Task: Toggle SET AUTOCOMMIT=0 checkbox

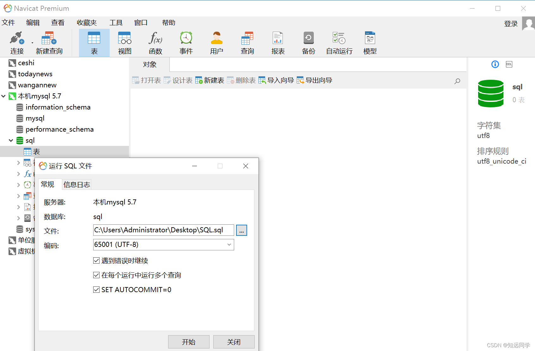Action: tap(96, 290)
